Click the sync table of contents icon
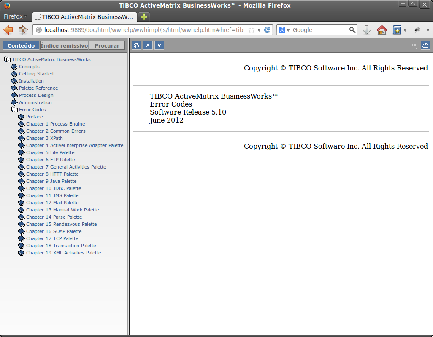433x337 pixels. click(136, 45)
